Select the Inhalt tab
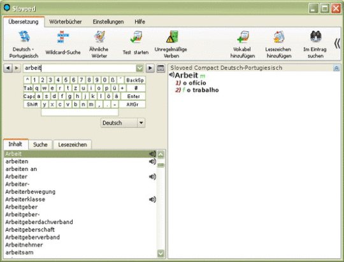The height and width of the screenshot is (262, 344). [x=15, y=144]
